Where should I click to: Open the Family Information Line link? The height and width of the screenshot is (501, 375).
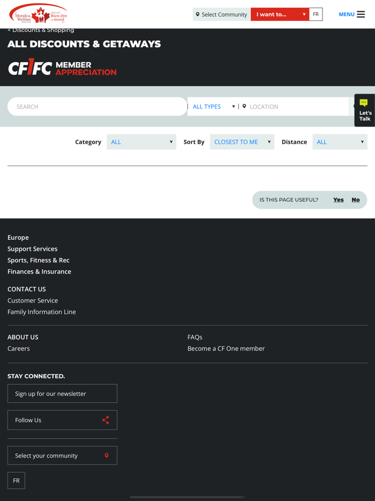pyautogui.click(x=42, y=312)
